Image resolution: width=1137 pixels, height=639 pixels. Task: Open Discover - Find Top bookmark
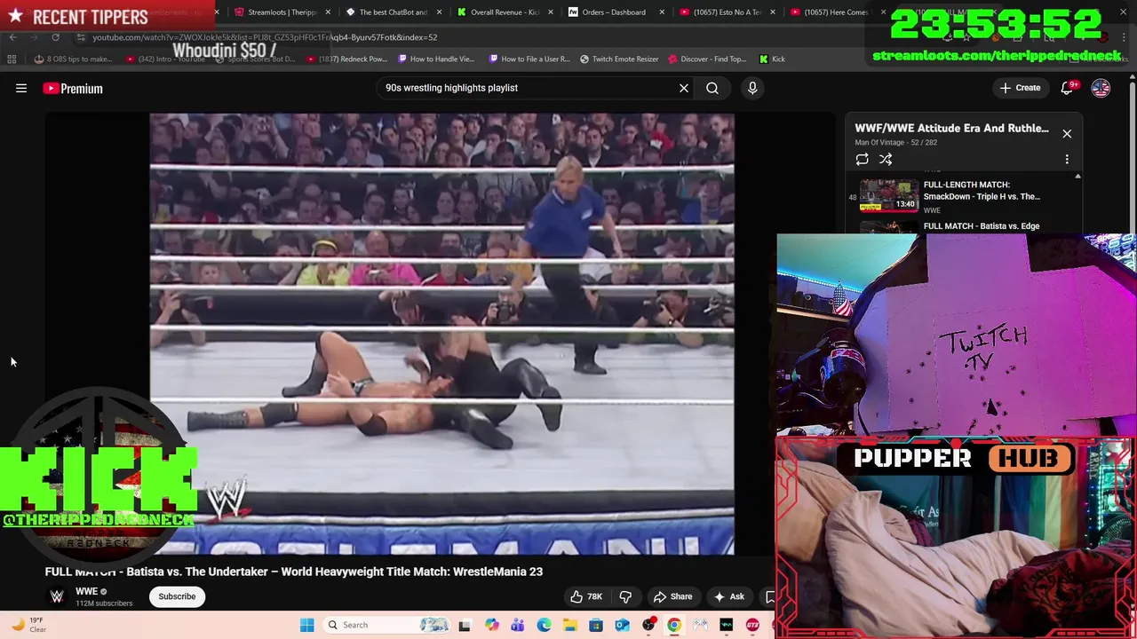(706, 59)
